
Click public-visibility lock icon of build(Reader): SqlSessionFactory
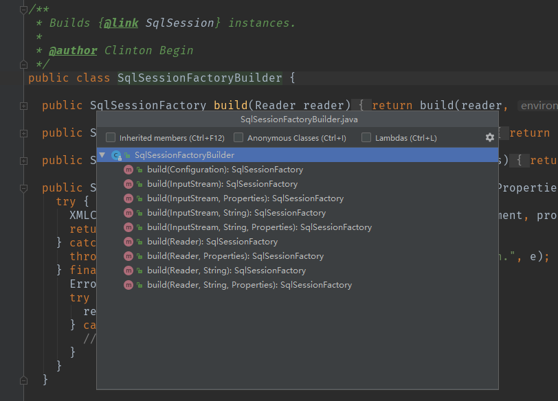coord(140,242)
